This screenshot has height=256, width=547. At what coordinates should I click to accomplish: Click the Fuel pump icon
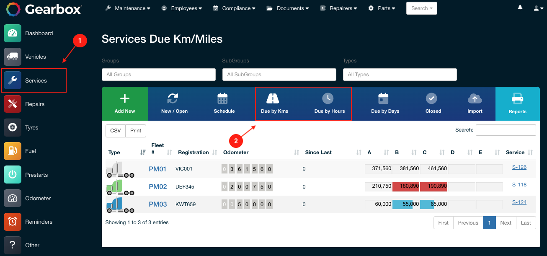[13, 151]
